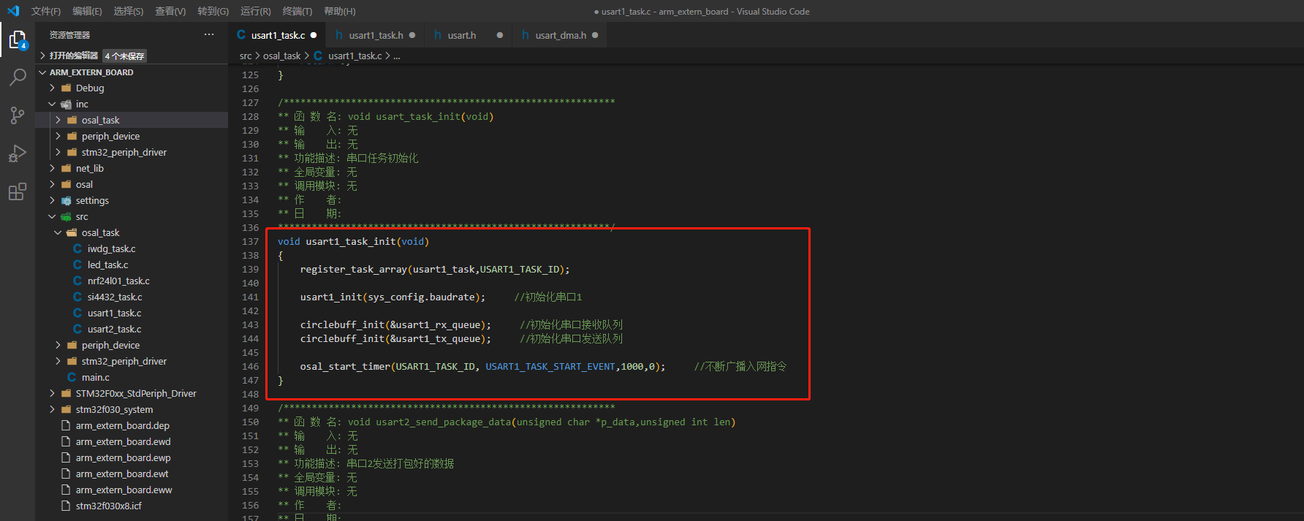1304x521 pixels.
Task: Open the Extensions view icon
Action: [x=18, y=192]
